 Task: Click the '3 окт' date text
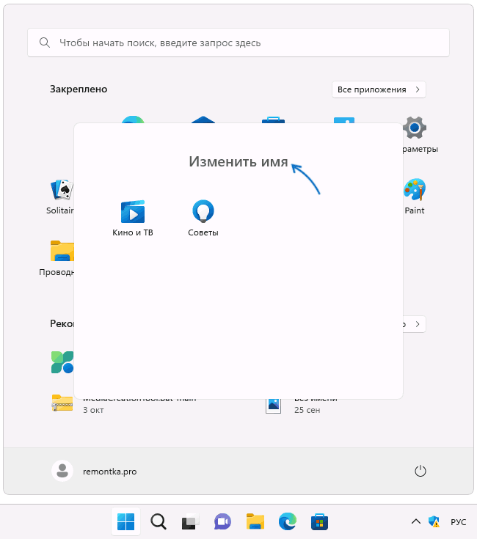93,410
